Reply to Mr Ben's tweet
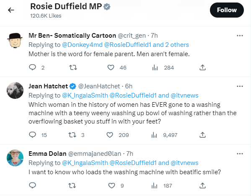 coord(32,67)
